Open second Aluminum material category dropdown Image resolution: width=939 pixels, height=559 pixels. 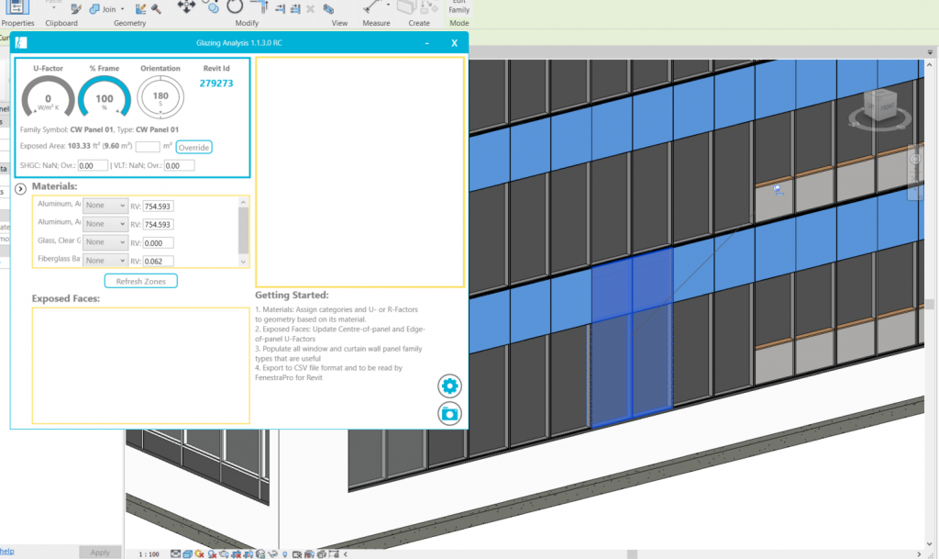105,224
